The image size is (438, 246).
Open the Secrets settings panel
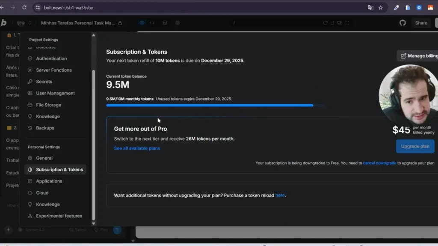pyautogui.click(x=44, y=82)
